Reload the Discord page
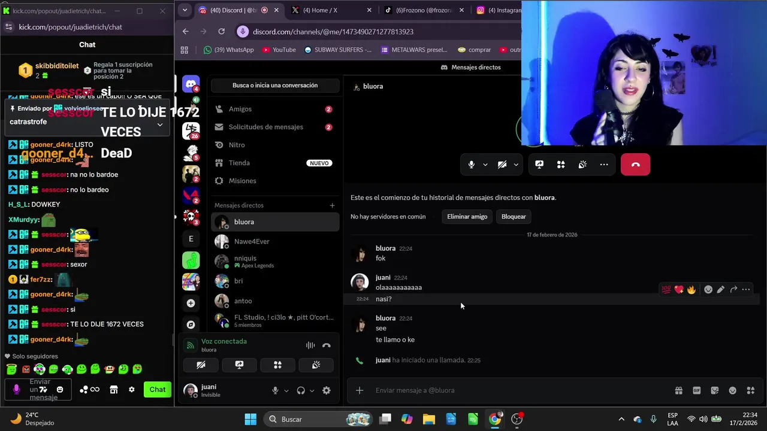 (222, 32)
